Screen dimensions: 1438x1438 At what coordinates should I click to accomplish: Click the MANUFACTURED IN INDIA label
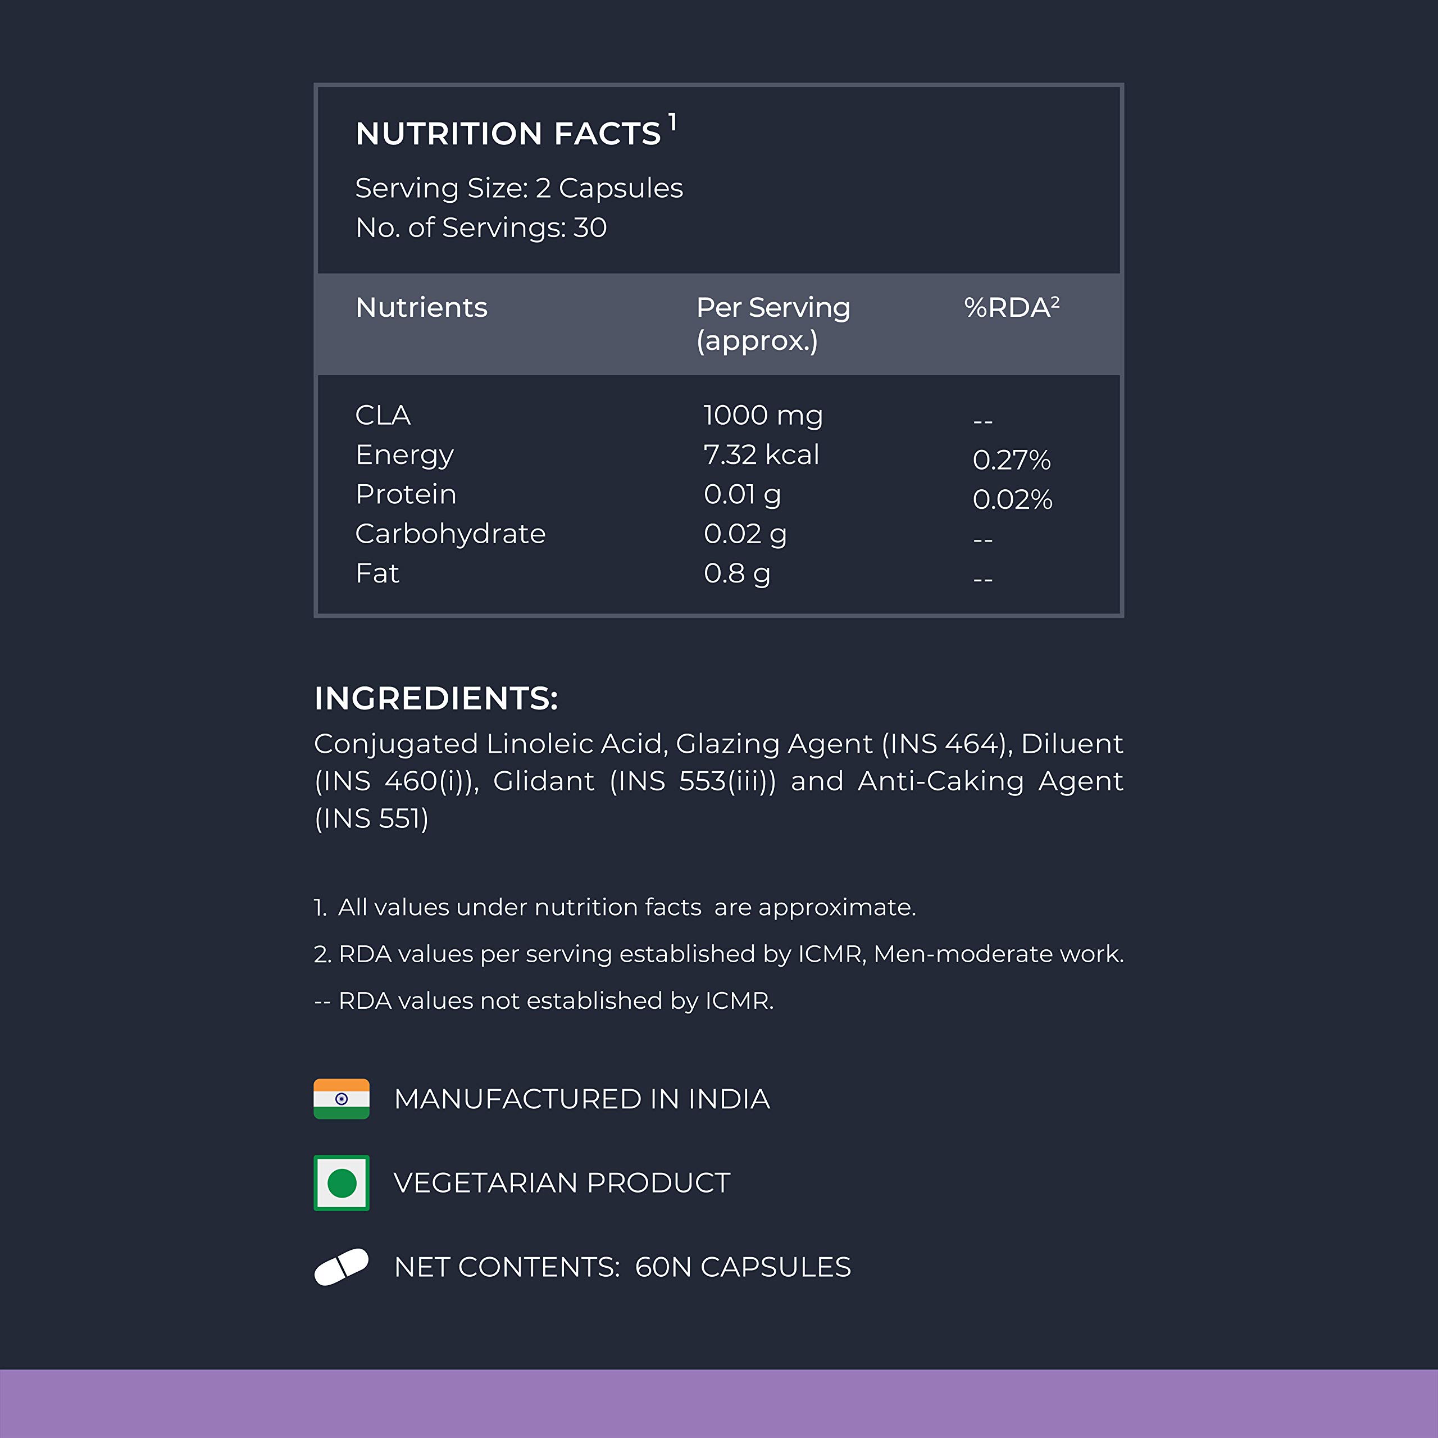[582, 1099]
